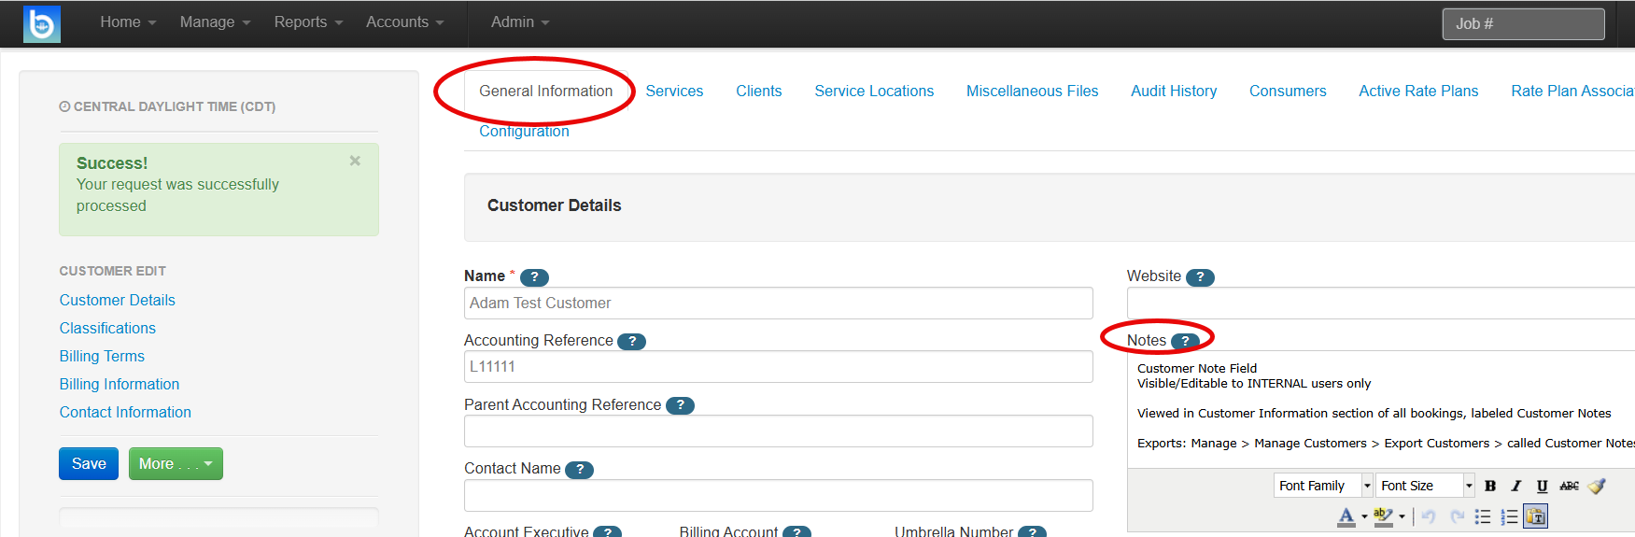The height and width of the screenshot is (537, 1635).
Task: Click the blue Save button
Action: coord(89,464)
